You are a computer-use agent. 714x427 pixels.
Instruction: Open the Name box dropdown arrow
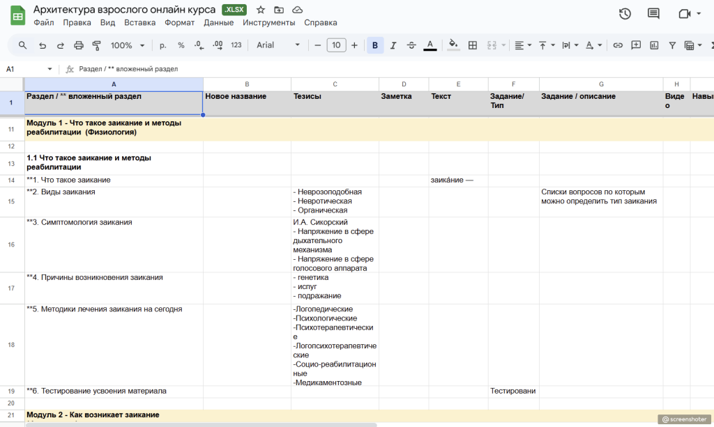[50, 69]
